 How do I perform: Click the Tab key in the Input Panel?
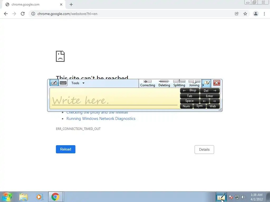click(x=190, y=96)
